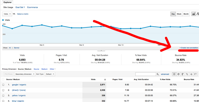Sort by Pages / Visit column header
This screenshot has height=102, width=199.
[x=117, y=79]
